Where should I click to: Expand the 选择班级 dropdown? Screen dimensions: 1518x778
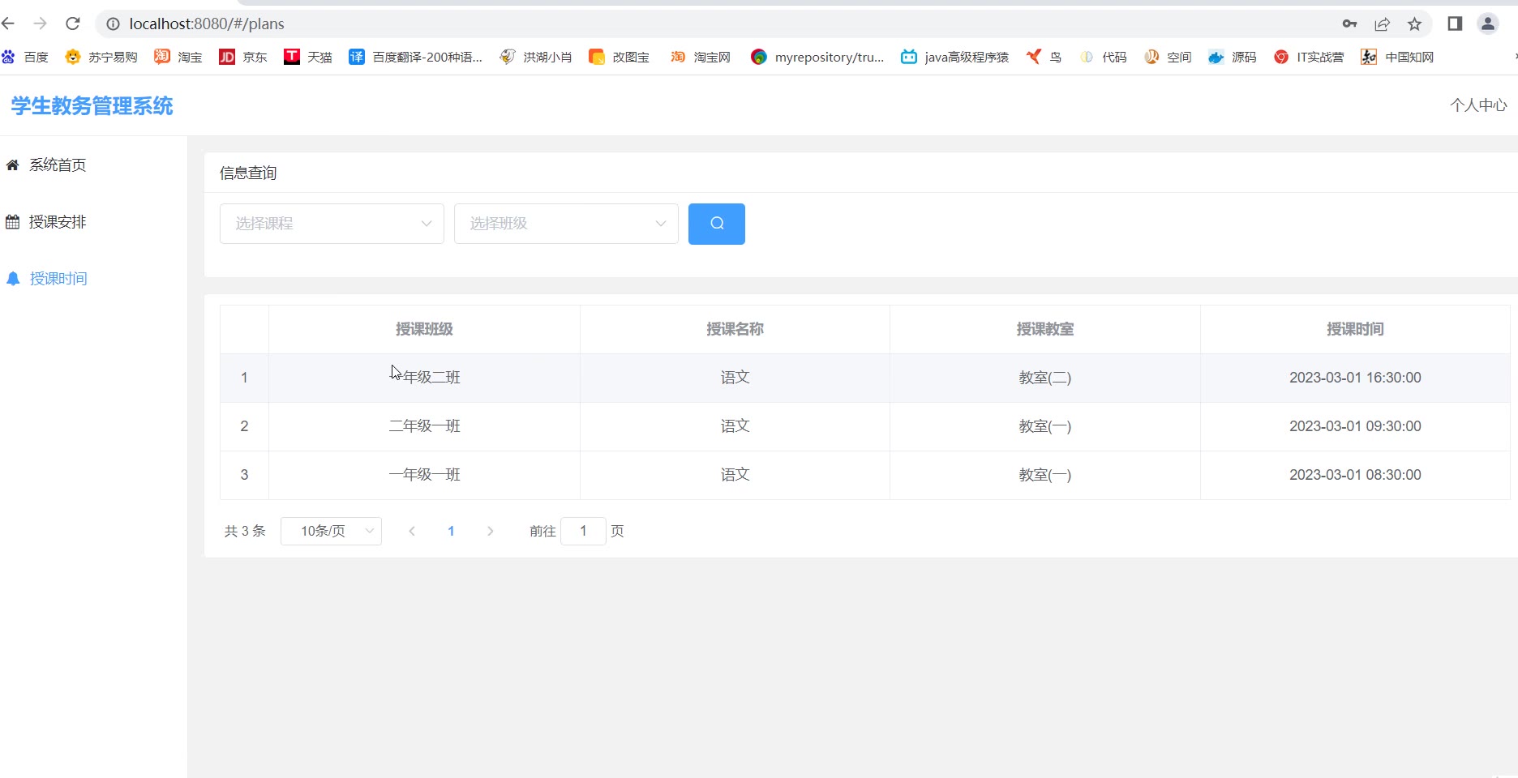[566, 224]
